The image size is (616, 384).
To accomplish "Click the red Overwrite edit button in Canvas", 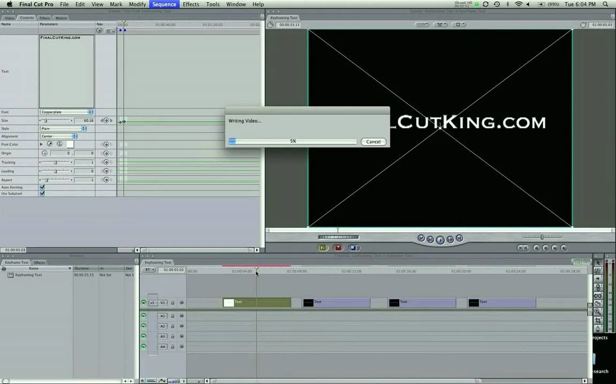I will pyautogui.click(x=338, y=248).
